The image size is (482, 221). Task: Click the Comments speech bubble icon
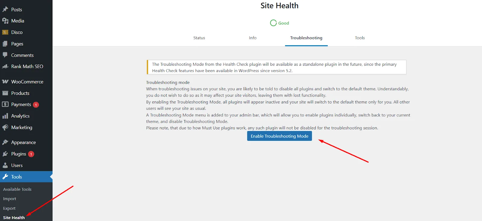pos(5,55)
